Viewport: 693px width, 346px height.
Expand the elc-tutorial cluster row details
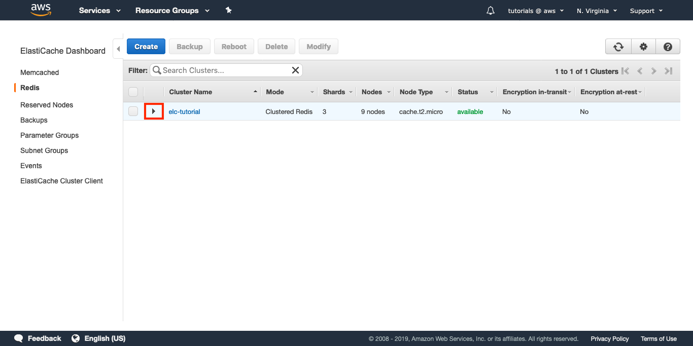[154, 111]
